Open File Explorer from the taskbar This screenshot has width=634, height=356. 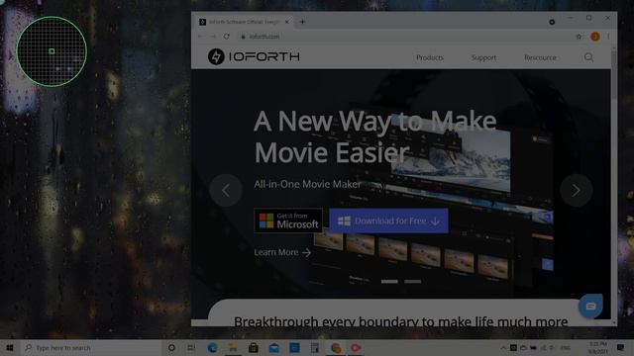pyautogui.click(x=233, y=347)
